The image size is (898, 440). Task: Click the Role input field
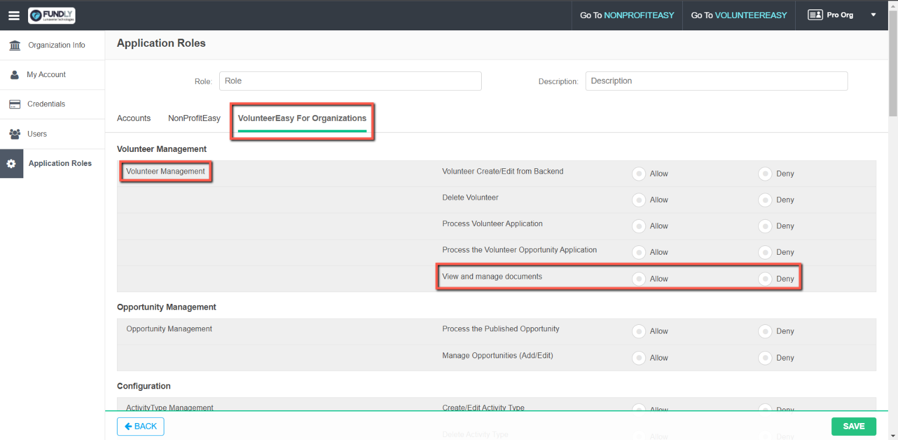click(350, 81)
